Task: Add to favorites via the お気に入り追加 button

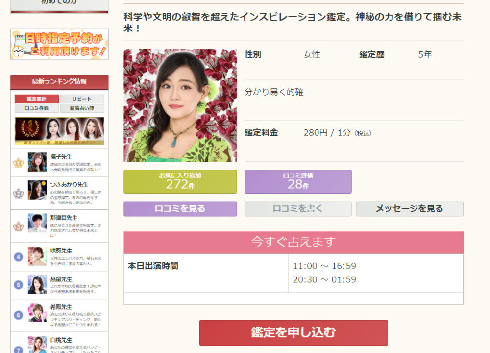Action: pos(180,182)
